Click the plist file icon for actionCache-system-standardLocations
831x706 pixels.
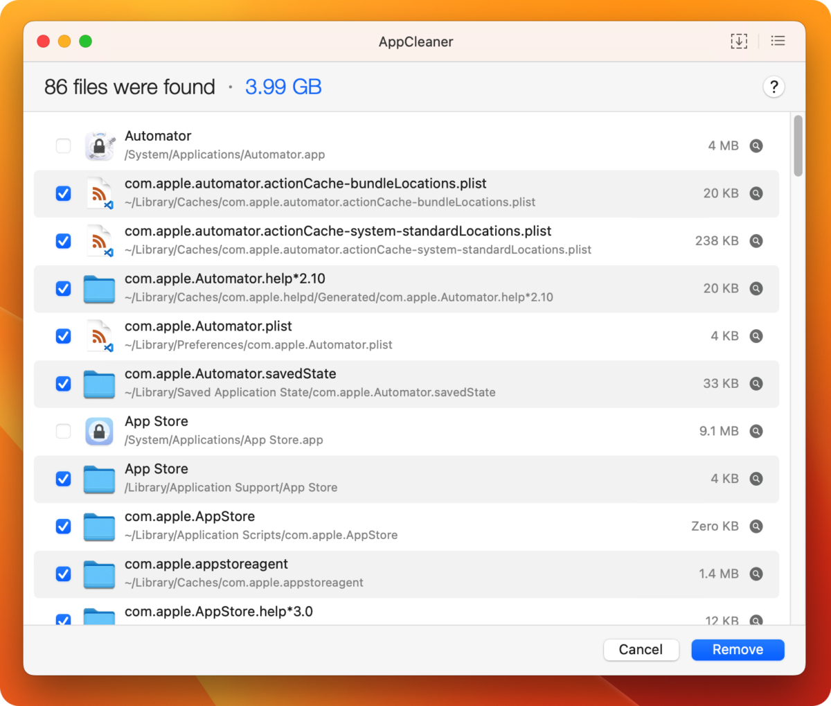(x=100, y=241)
